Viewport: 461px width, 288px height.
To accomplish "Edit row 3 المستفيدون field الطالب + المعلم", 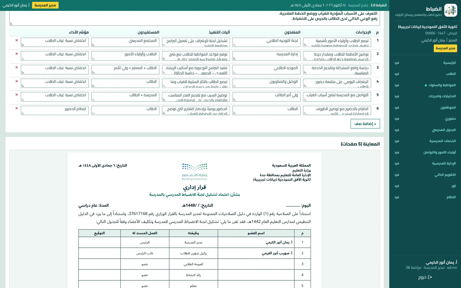I will (x=125, y=70).
